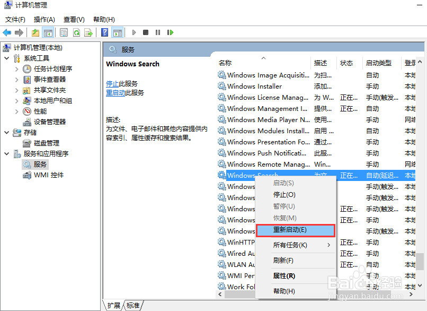Screen dimensions: 427x311
Task: Open the All Tasks (K) submenu arrow
Action: (328, 245)
